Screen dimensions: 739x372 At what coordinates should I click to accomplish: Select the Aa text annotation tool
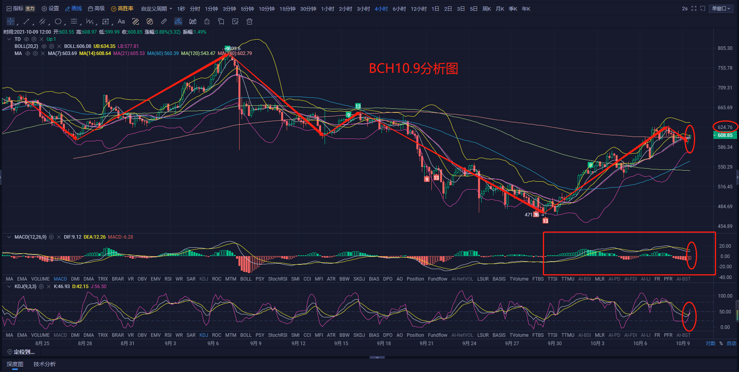121,21
